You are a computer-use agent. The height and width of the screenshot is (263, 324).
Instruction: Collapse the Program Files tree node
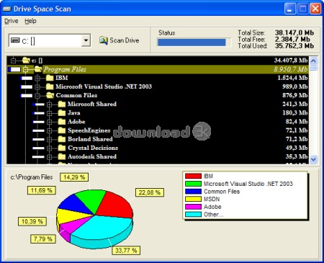[25, 69]
